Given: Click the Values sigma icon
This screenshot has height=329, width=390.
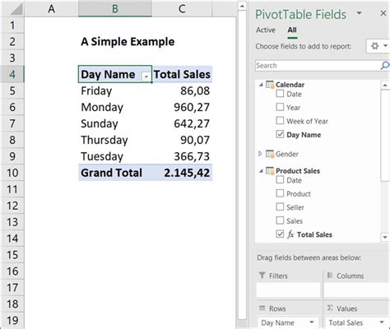Looking at the screenshot, I should (330, 308).
